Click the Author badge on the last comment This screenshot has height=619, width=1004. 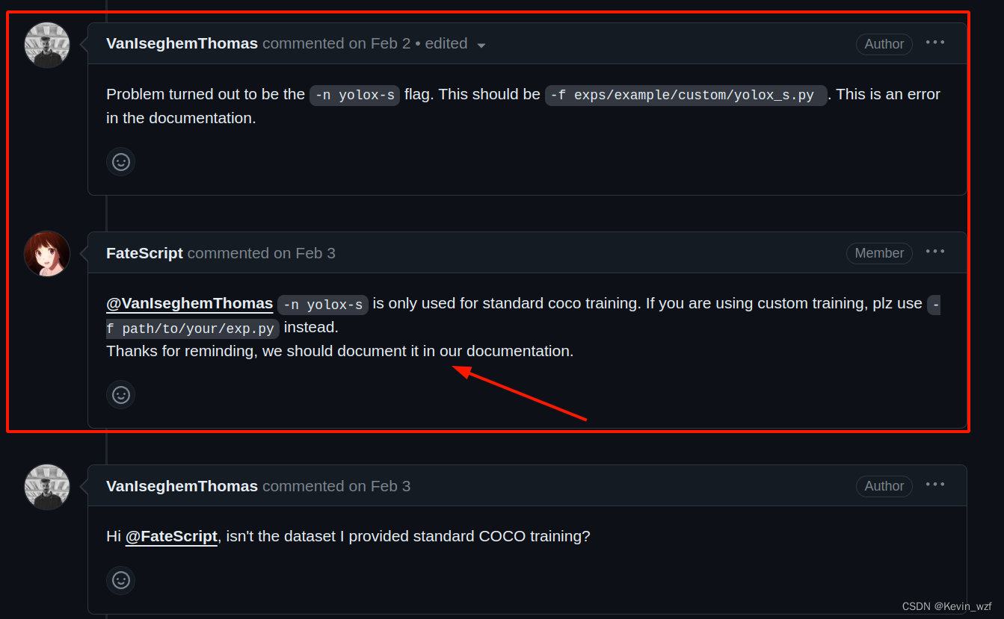(x=884, y=486)
